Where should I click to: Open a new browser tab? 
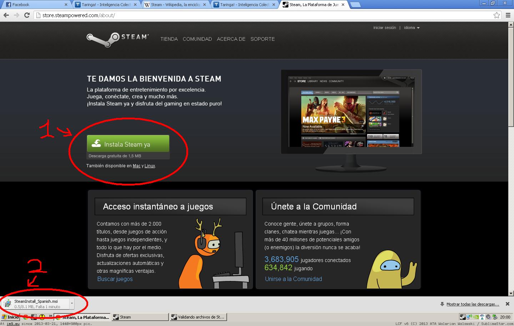click(356, 5)
